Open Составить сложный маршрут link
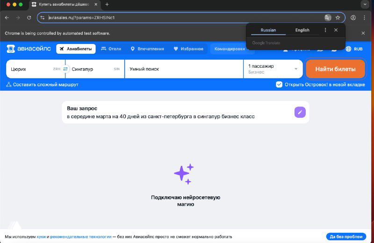This screenshot has width=374, height=243. click(42, 85)
